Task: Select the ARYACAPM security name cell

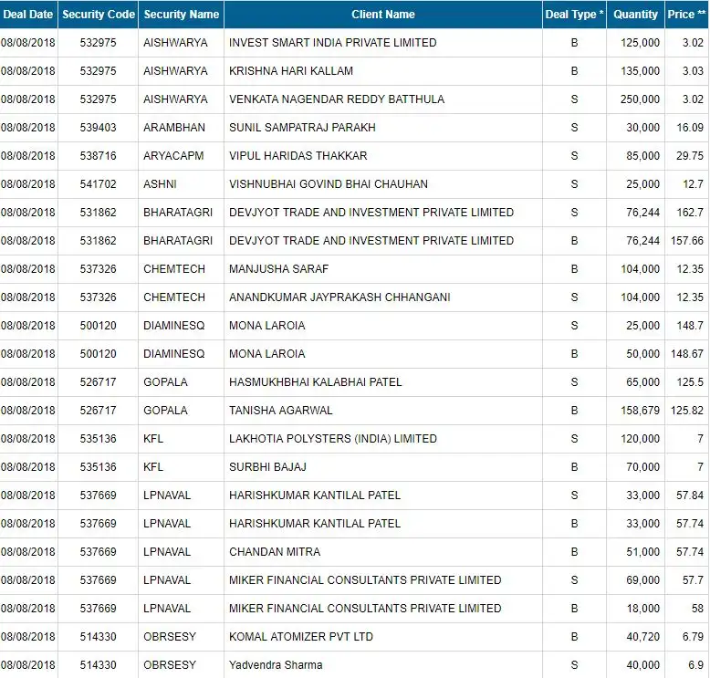Action: pos(181,156)
